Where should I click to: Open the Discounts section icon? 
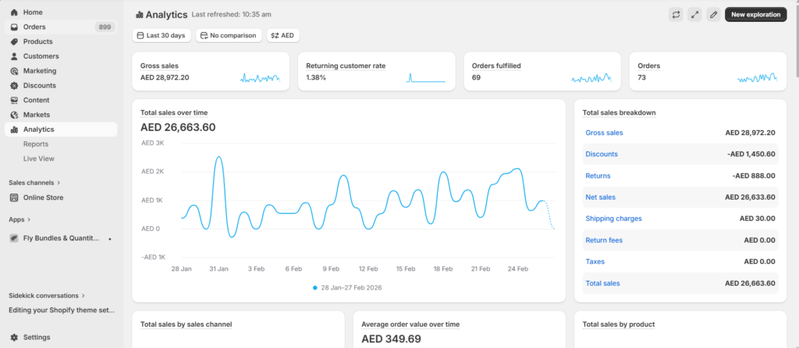(x=14, y=85)
